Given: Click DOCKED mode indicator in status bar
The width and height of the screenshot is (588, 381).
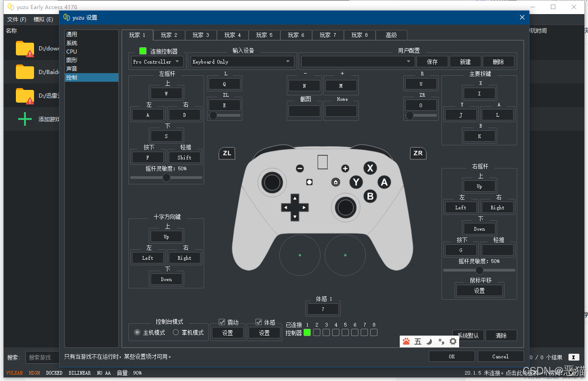Looking at the screenshot, I should tap(54, 372).
